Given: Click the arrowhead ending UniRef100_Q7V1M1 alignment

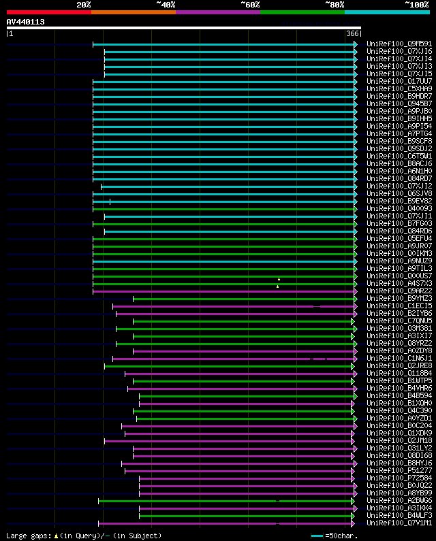Looking at the screenshot, I should [353, 524].
